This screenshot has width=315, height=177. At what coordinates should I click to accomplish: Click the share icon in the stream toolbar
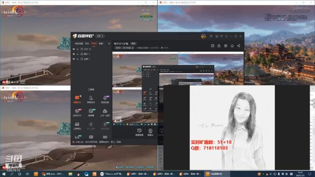[x=238, y=46]
